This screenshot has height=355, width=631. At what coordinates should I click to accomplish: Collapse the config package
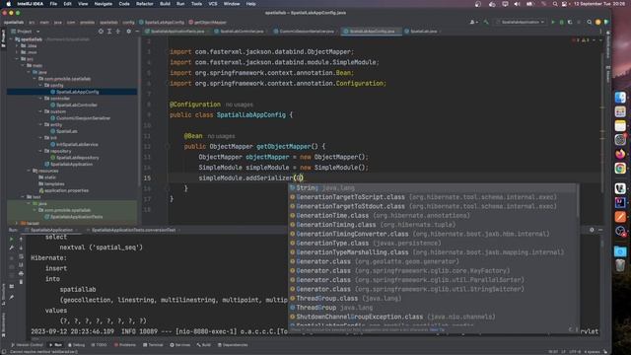point(40,86)
